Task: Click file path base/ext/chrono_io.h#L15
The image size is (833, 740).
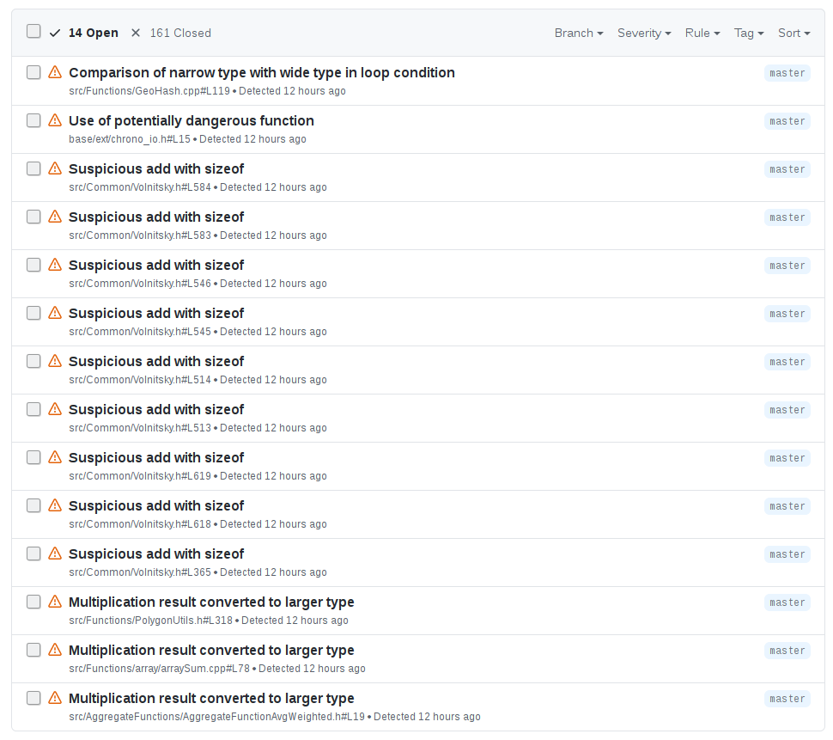Action: point(130,139)
